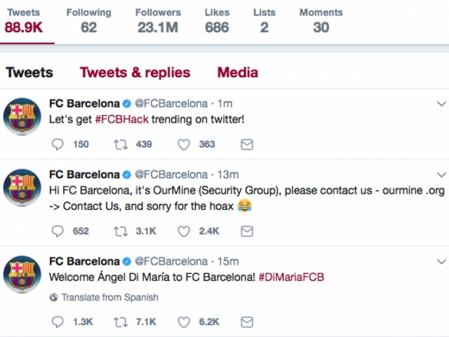Like the Di María welcome tweet

(x=184, y=322)
